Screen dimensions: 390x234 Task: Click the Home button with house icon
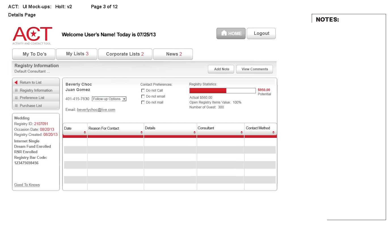tap(231, 33)
